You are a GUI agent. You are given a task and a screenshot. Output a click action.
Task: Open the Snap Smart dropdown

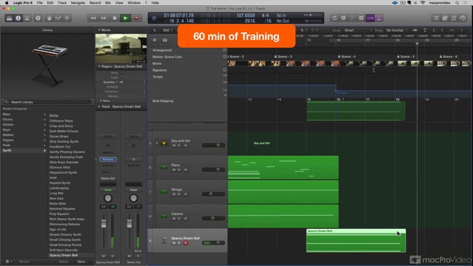click(358, 30)
